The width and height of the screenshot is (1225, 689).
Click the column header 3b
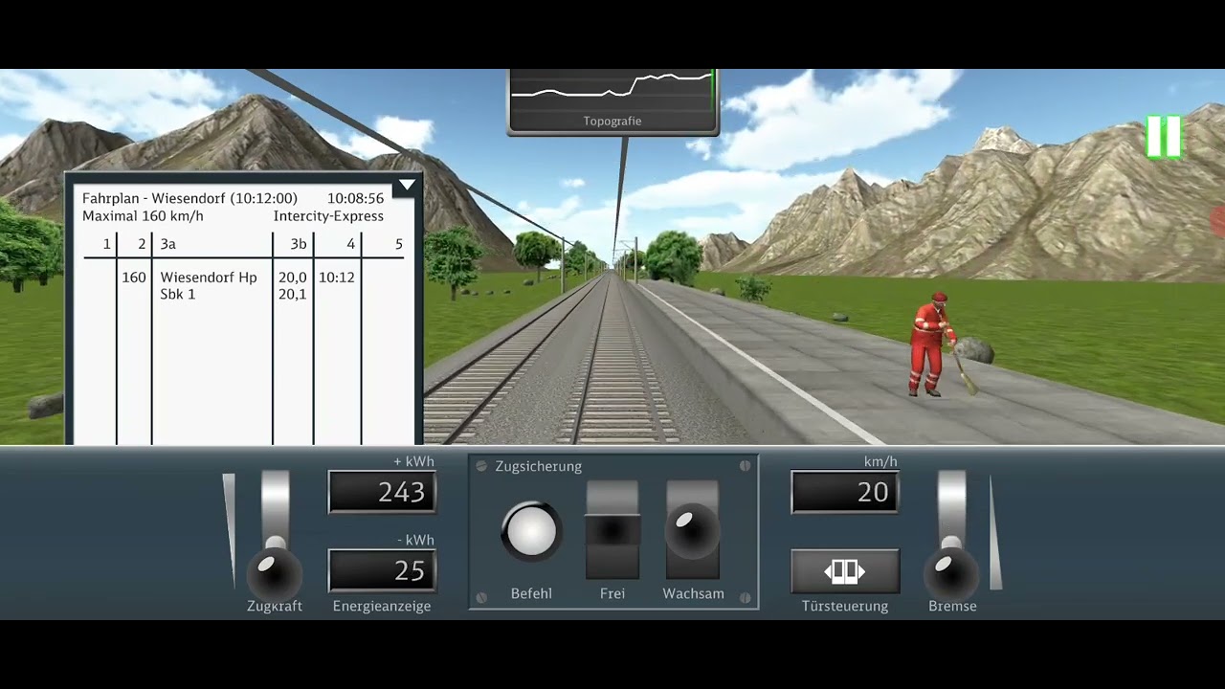tap(299, 244)
